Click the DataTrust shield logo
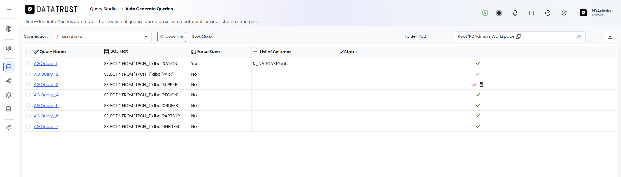The height and width of the screenshot is (177, 621). click(x=30, y=9)
